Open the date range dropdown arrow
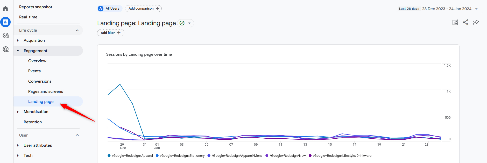Image resolution: width=487 pixels, height=163 pixels. coord(476,9)
